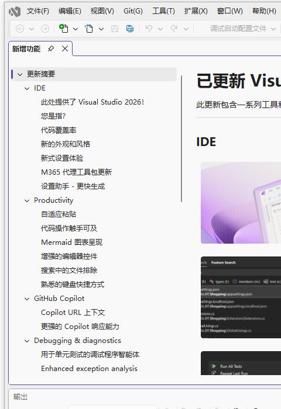Click the navigate forward arrow icon
The width and height of the screenshot is (281, 409).
coord(45,29)
